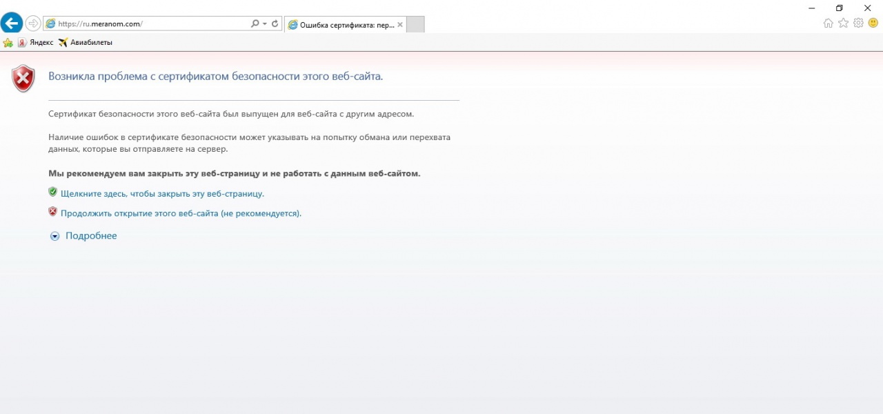The image size is (883, 414).
Task: Click link to close this web page
Action: click(162, 194)
